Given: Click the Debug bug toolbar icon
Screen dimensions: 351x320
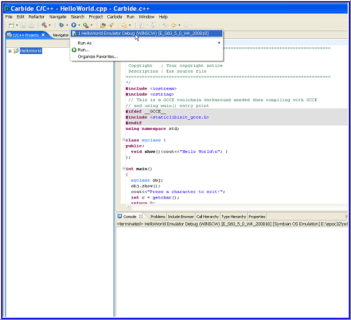Looking at the screenshot, I should pyautogui.click(x=61, y=25).
